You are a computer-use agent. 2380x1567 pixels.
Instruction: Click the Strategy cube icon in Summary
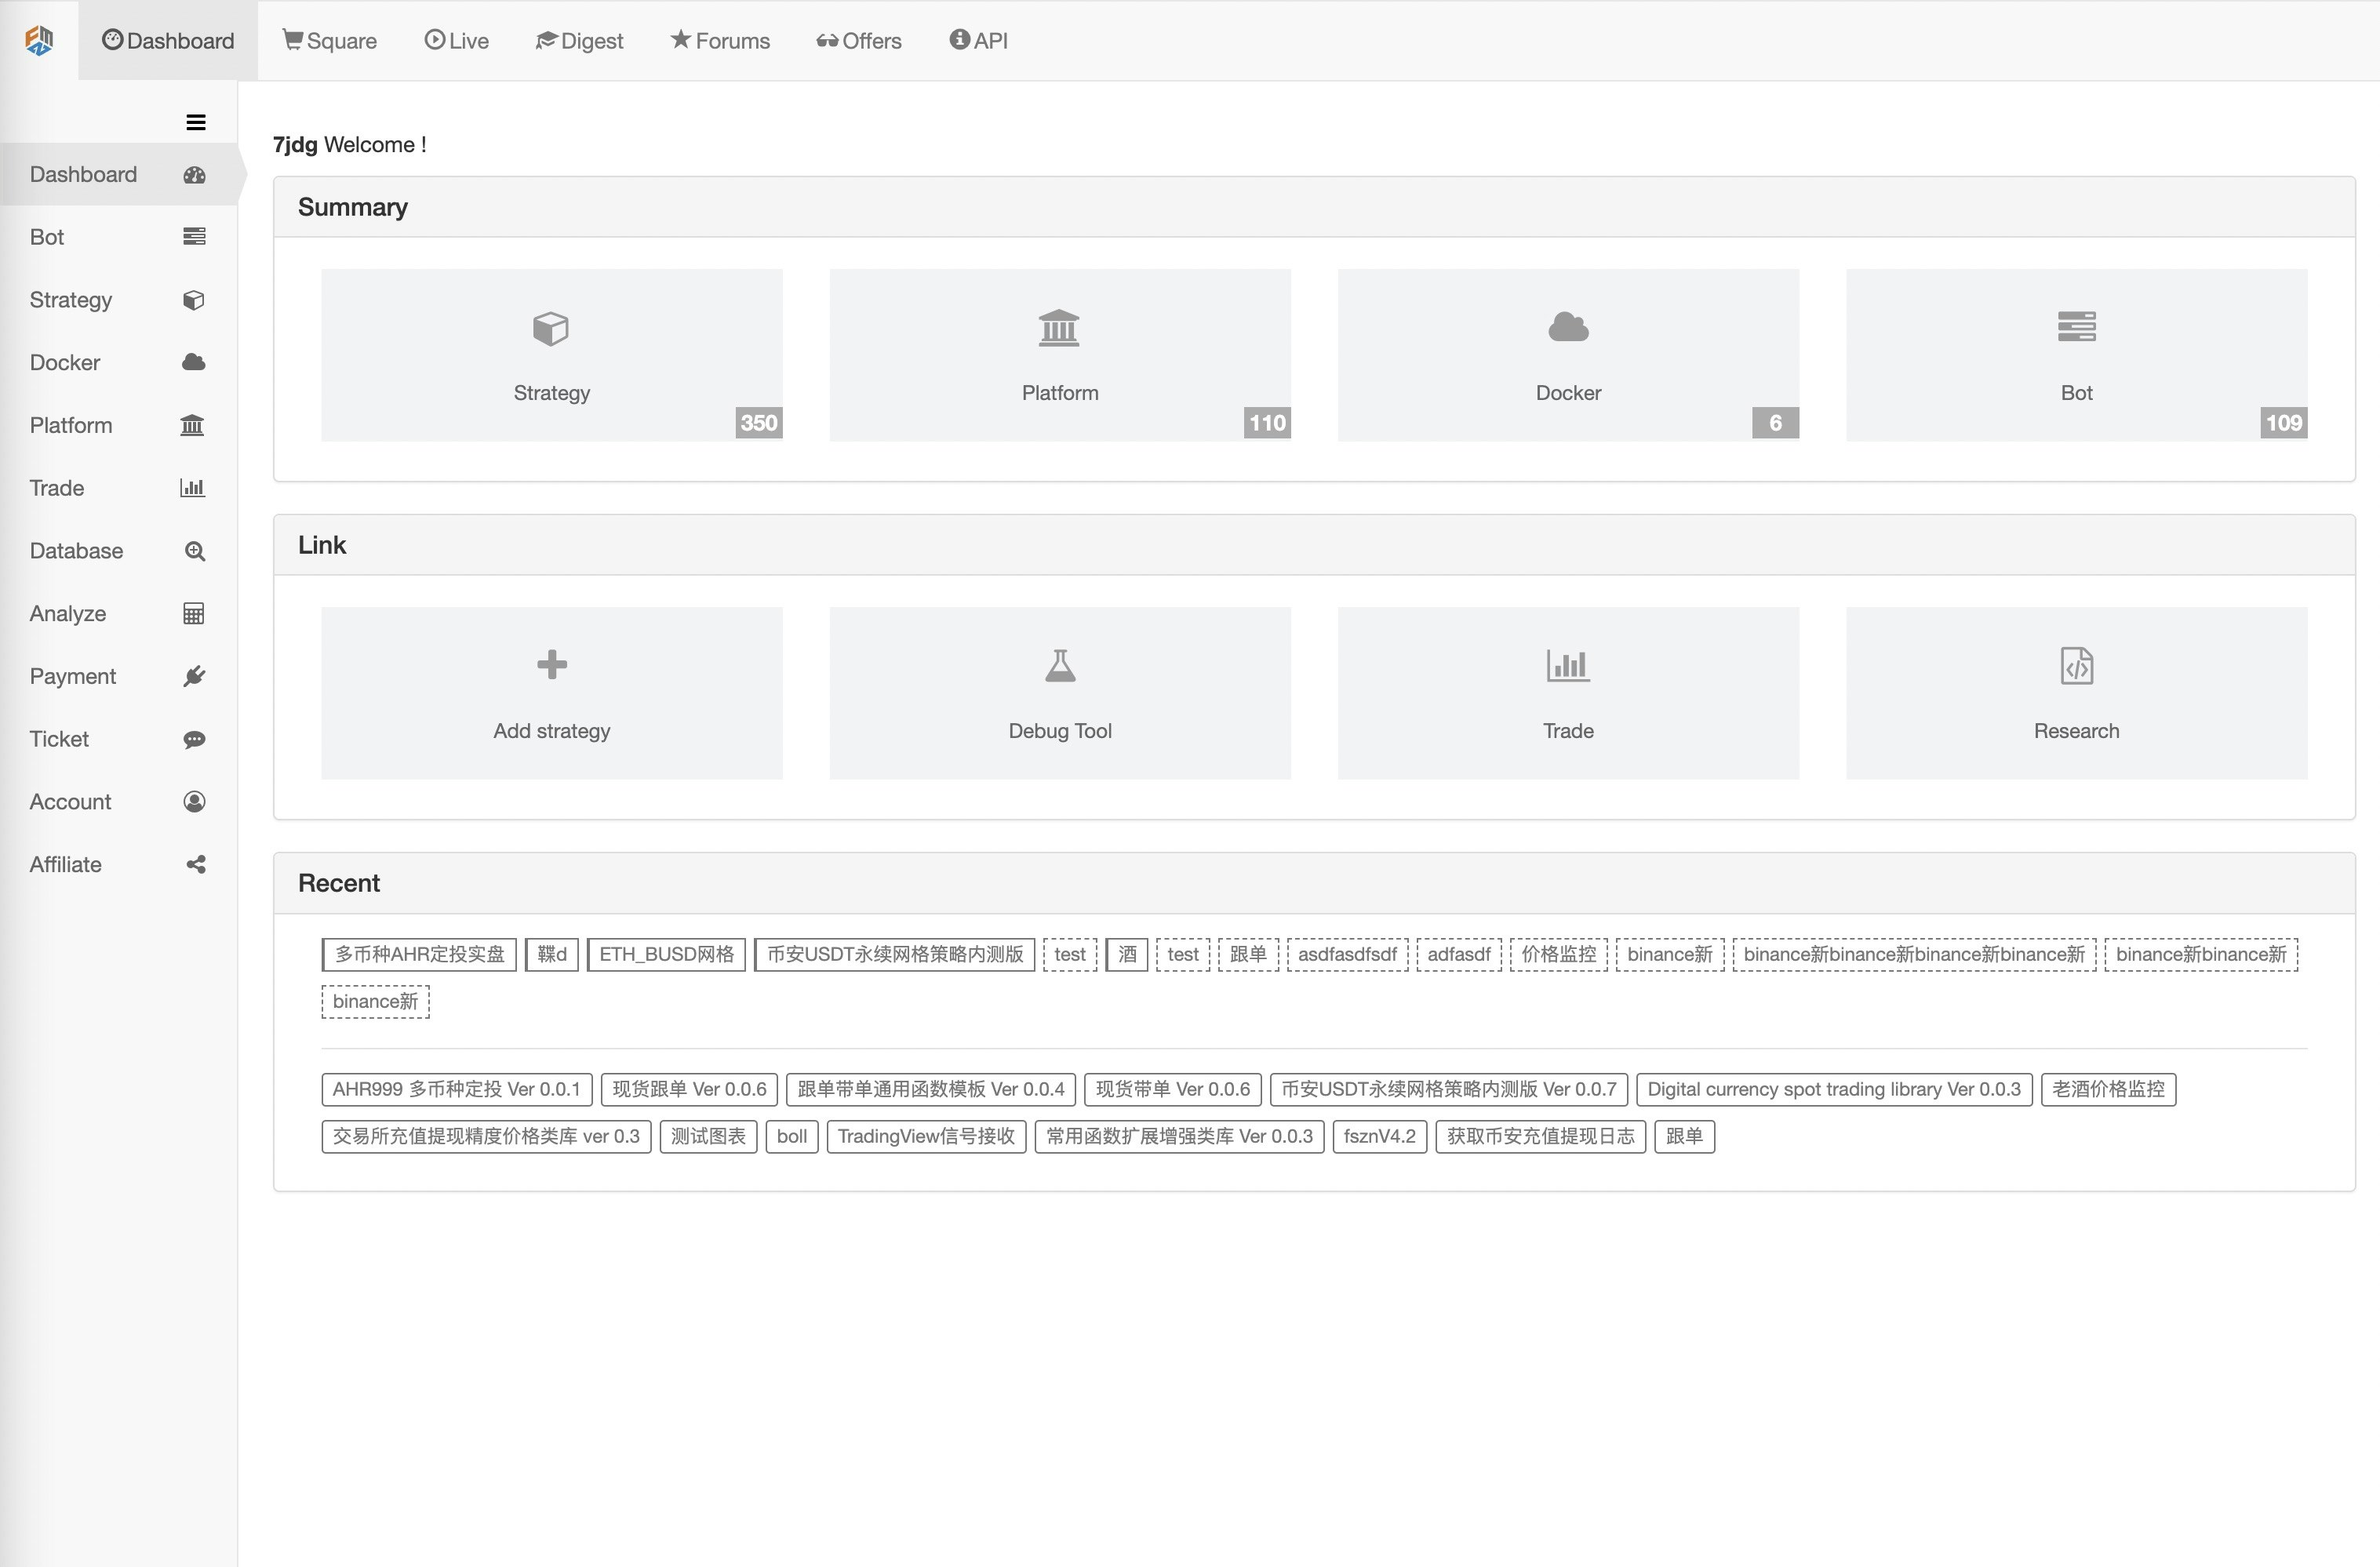pyautogui.click(x=551, y=328)
